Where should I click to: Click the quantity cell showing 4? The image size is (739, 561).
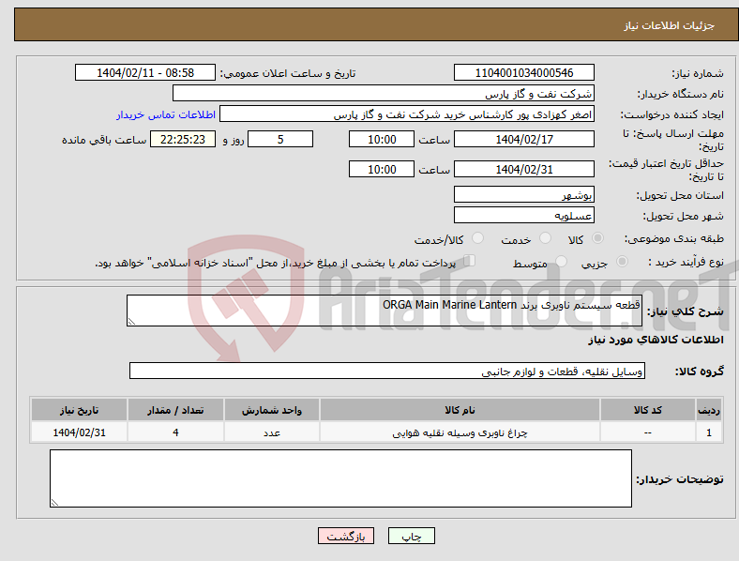coord(175,432)
